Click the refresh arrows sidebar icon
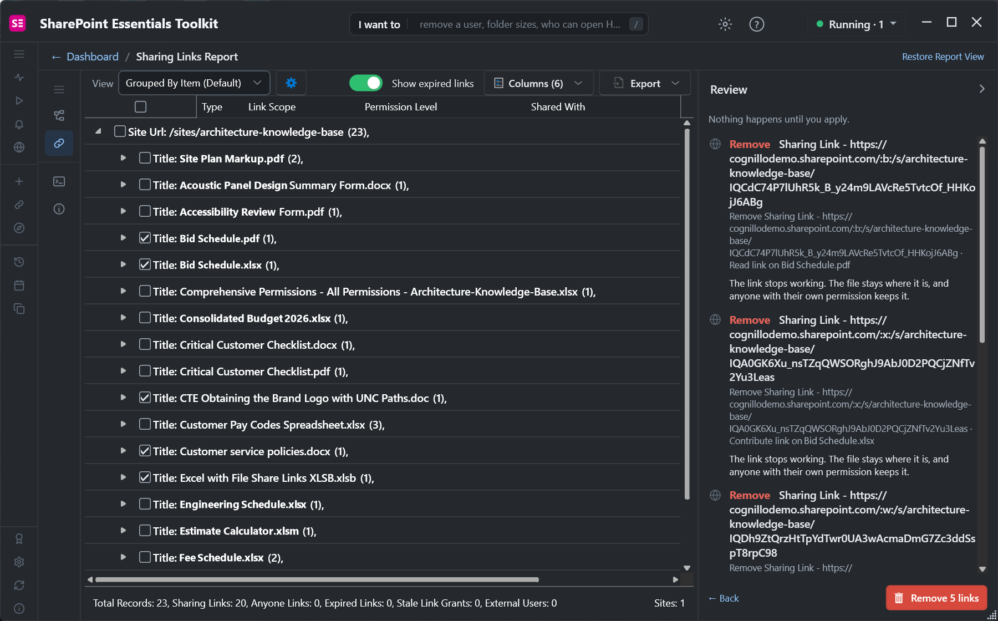 coord(19,586)
